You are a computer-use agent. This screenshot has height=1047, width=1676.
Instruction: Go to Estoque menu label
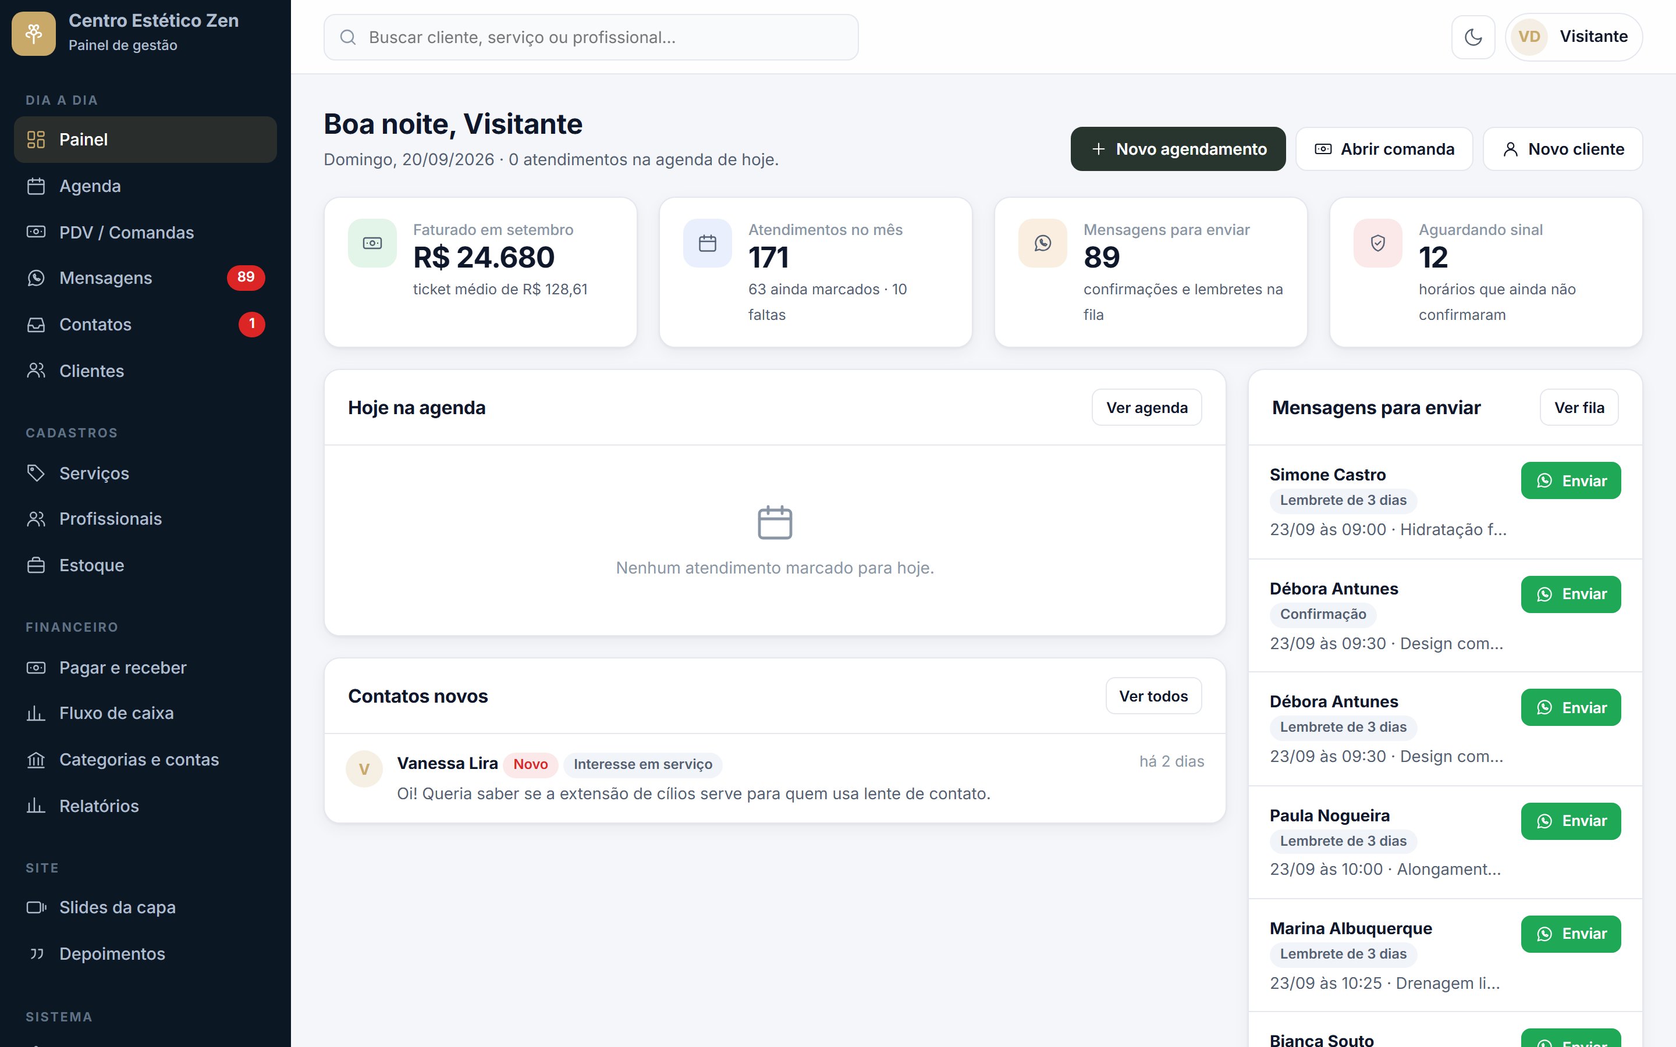(92, 565)
